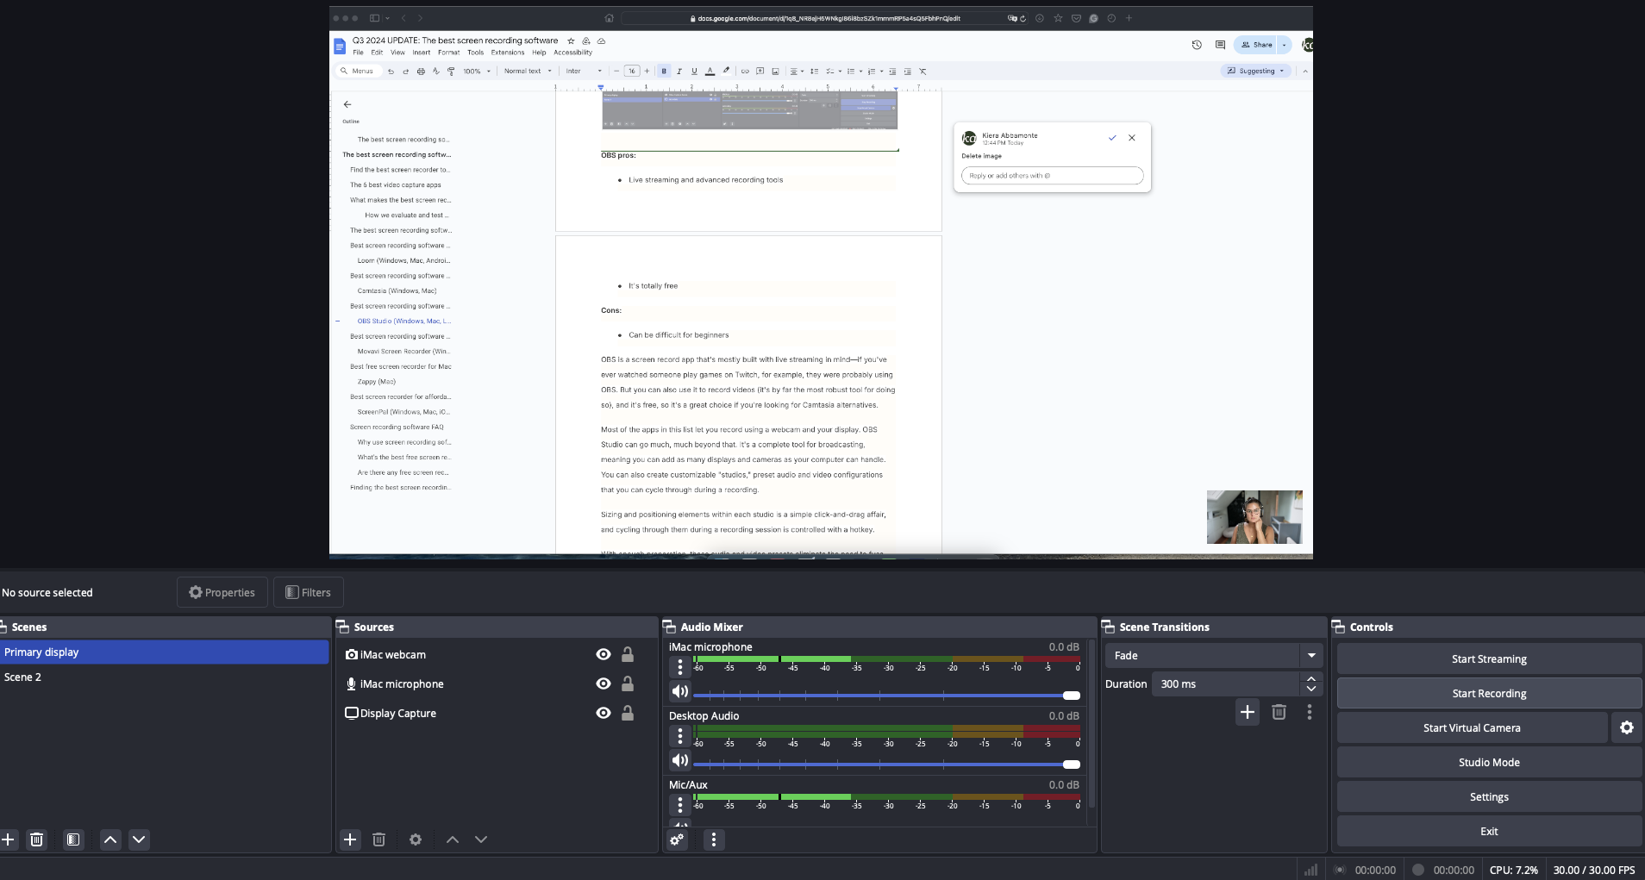Increase transition duration with up stepper
The width and height of the screenshot is (1645, 880).
(1311, 679)
